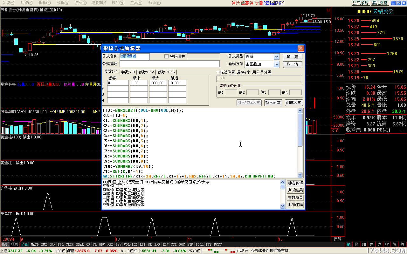Image resolution: width=407 pixels, height=254 pixels.
Task: Select the 全部 indicator category tab
Action: (x=24, y=244)
